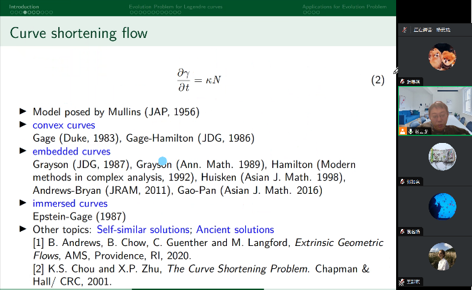Click the highlighted current-slide dot under Introduction
This screenshot has width=472, height=290.
(x=25, y=12)
